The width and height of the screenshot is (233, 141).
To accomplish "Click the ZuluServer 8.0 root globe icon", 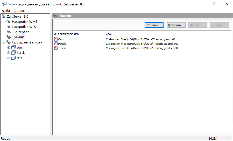I will pyautogui.click(x=4, y=17).
